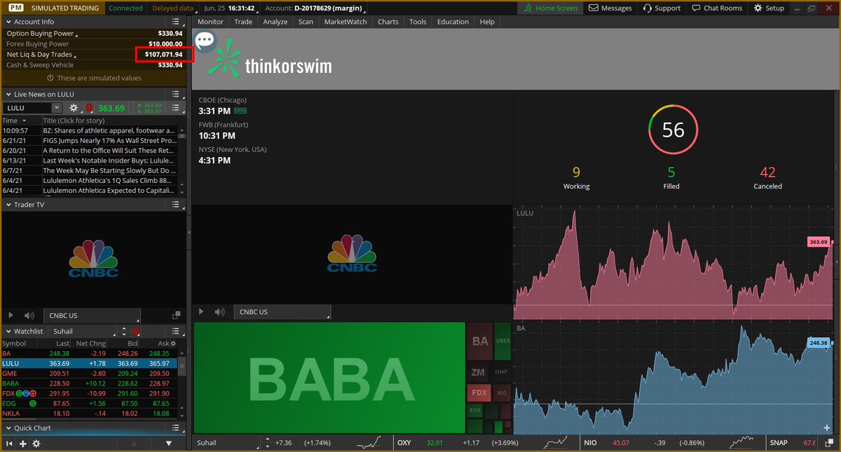The width and height of the screenshot is (841, 452).
Task: Open news story 'A Return to the Office'
Action: coord(109,151)
